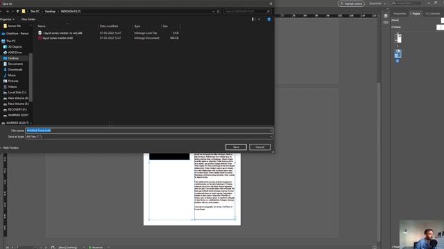Open the Organize dropdown menu
The image size is (444, 249).
click(x=7, y=19)
